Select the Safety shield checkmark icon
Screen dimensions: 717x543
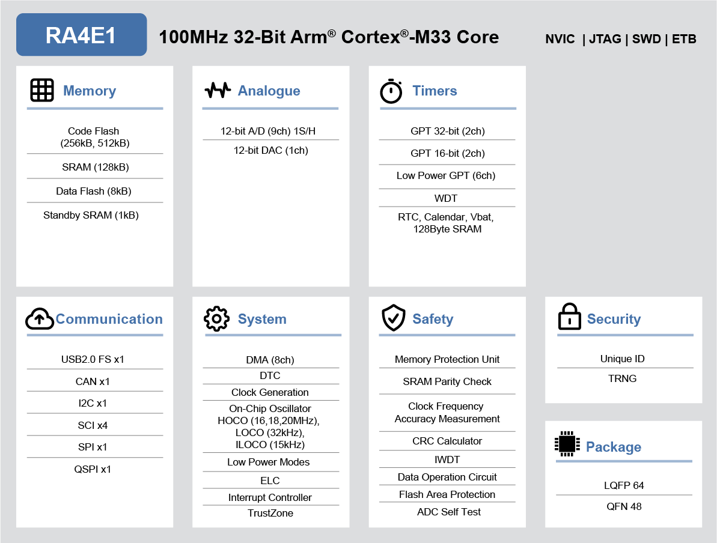(393, 318)
